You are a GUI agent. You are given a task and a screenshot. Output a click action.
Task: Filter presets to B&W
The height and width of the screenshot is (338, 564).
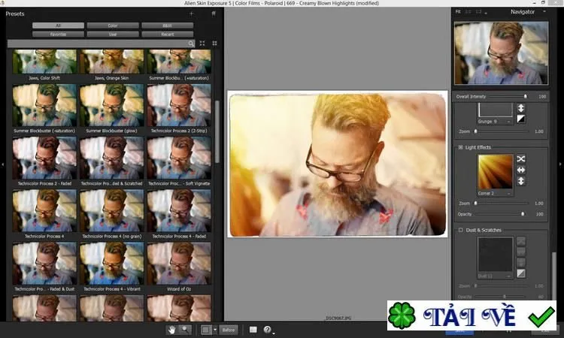pos(167,26)
